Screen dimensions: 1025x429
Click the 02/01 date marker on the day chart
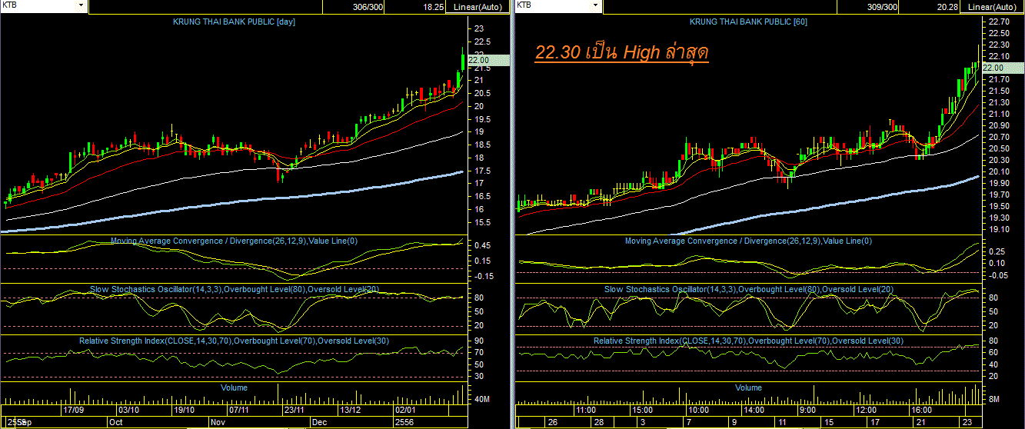[407, 411]
